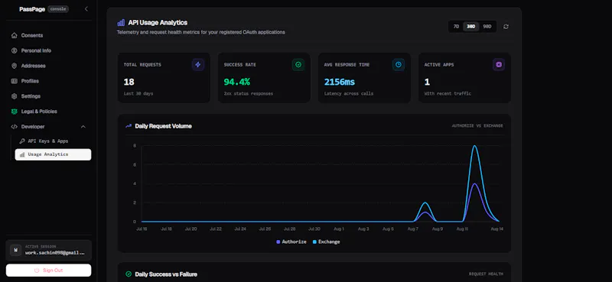Open Consents from the home icon

(14, 35)
